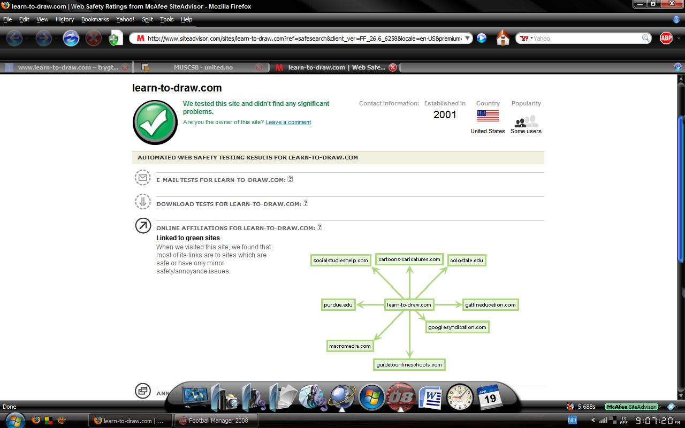Image resolution: width=685 pixels, height=428 pixels.
Task: Click the green checkmark rating badge
Action: click(x=155, y=122)
